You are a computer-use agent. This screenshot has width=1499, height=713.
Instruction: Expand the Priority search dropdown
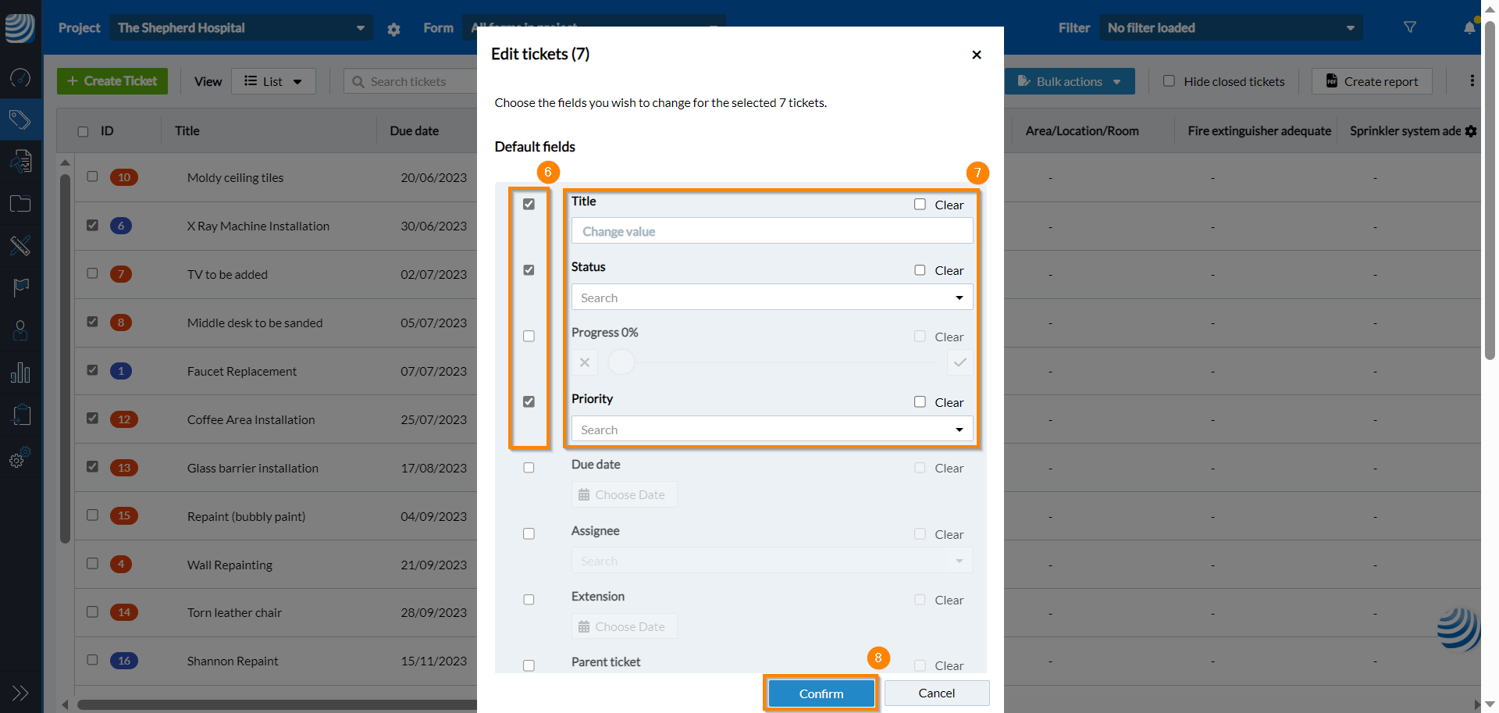point(771,430)
